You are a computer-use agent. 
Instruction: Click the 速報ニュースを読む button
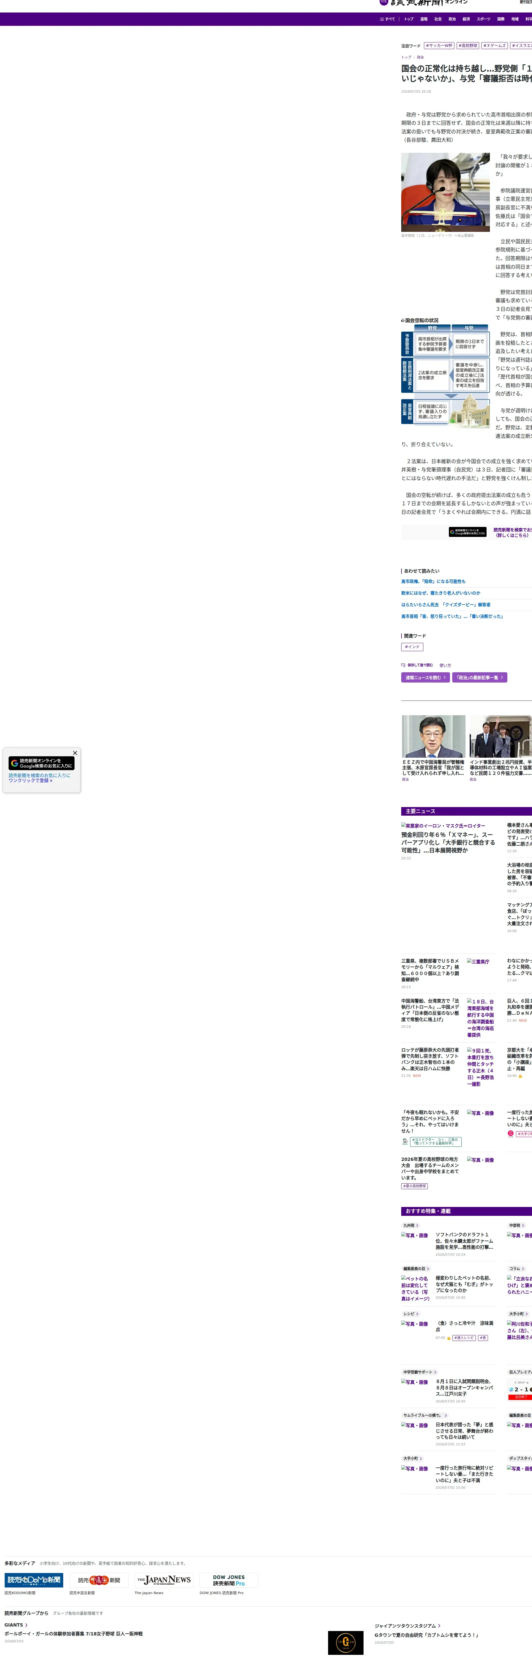pos(426,678)
